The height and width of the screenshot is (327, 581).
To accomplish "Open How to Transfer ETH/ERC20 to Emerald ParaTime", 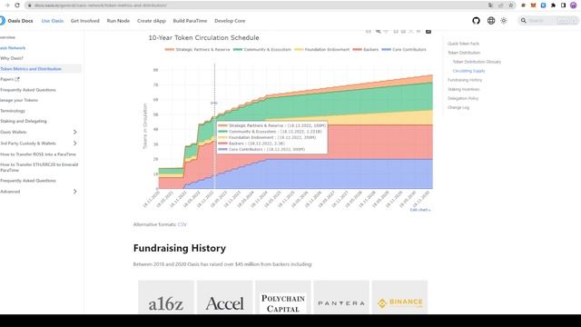I will point(39,167).
